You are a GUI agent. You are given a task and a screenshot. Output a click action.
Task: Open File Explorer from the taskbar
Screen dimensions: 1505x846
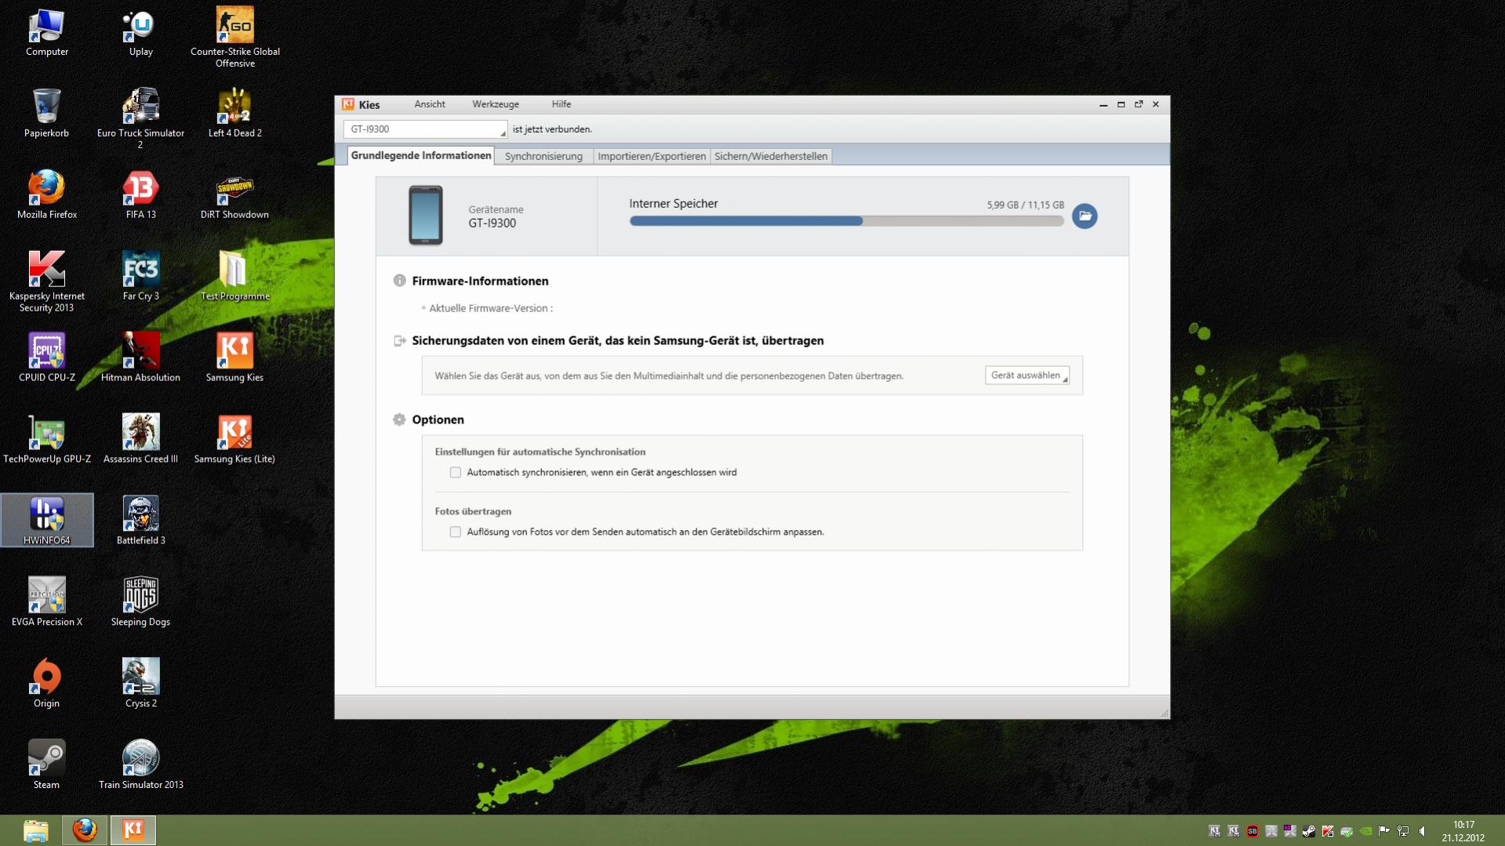35,830
